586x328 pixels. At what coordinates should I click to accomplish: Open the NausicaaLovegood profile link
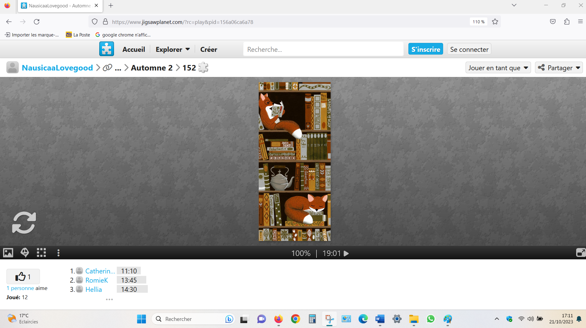[57, 68]
